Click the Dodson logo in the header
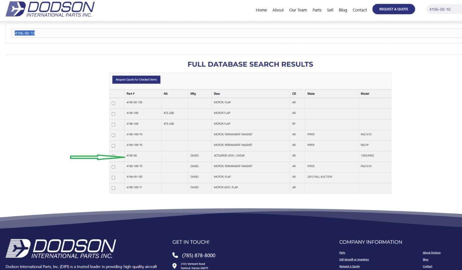Image resolution: width=462 pixels, height=270 pixels. (x=50, y=9)
